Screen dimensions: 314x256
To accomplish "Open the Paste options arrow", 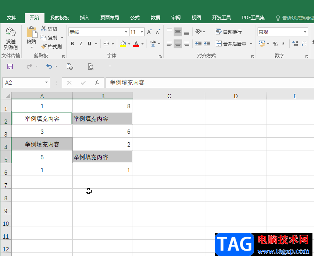I will pos(32,48).
